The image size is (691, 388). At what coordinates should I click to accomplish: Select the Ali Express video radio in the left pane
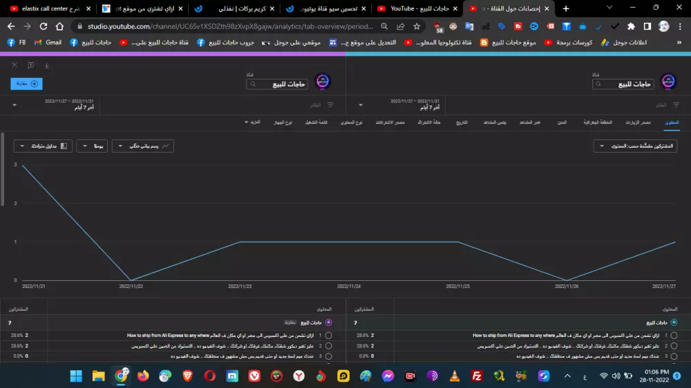tap(328, 335)
